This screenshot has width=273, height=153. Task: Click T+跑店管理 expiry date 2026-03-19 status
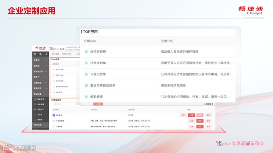click(139, 121)
